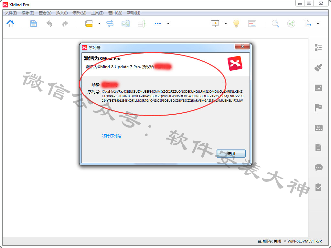Screen dimensions: 331x248
Task: Expand the more options dropdown arrow
Action: 168,24
